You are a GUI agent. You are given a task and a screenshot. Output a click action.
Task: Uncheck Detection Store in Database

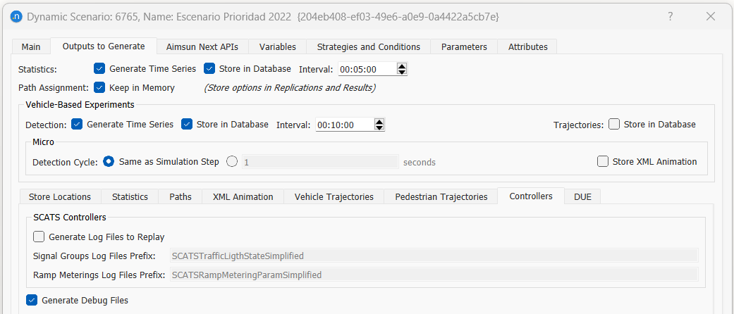(x=187, y=125)
